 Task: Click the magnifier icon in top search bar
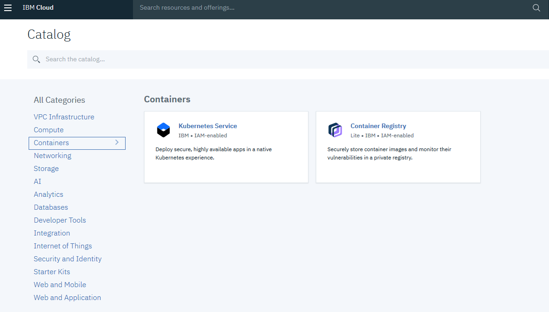536,8
